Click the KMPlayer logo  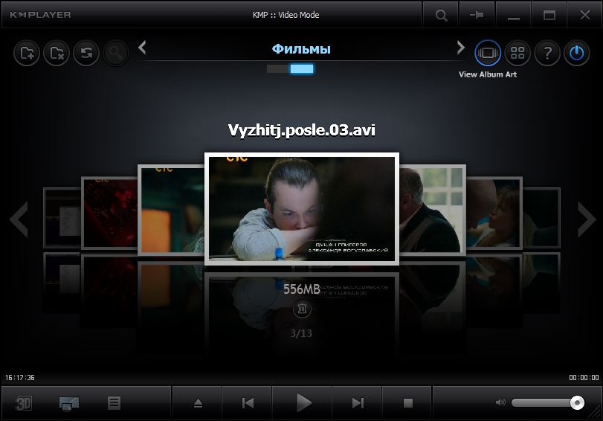coord(40,15)
